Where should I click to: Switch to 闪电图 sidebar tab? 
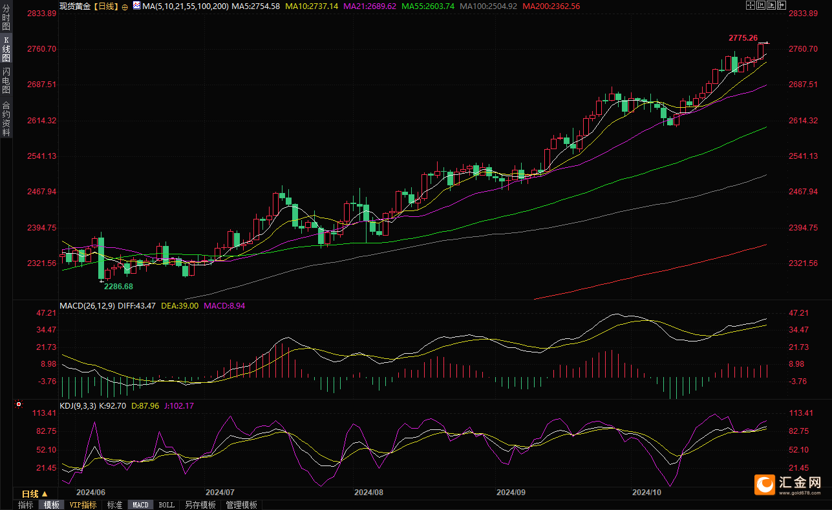[6, 81]
